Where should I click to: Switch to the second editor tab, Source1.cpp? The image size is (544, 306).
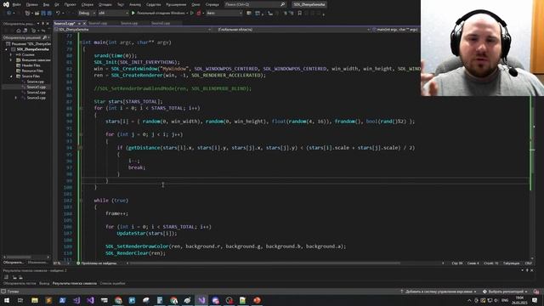(98, 23)
